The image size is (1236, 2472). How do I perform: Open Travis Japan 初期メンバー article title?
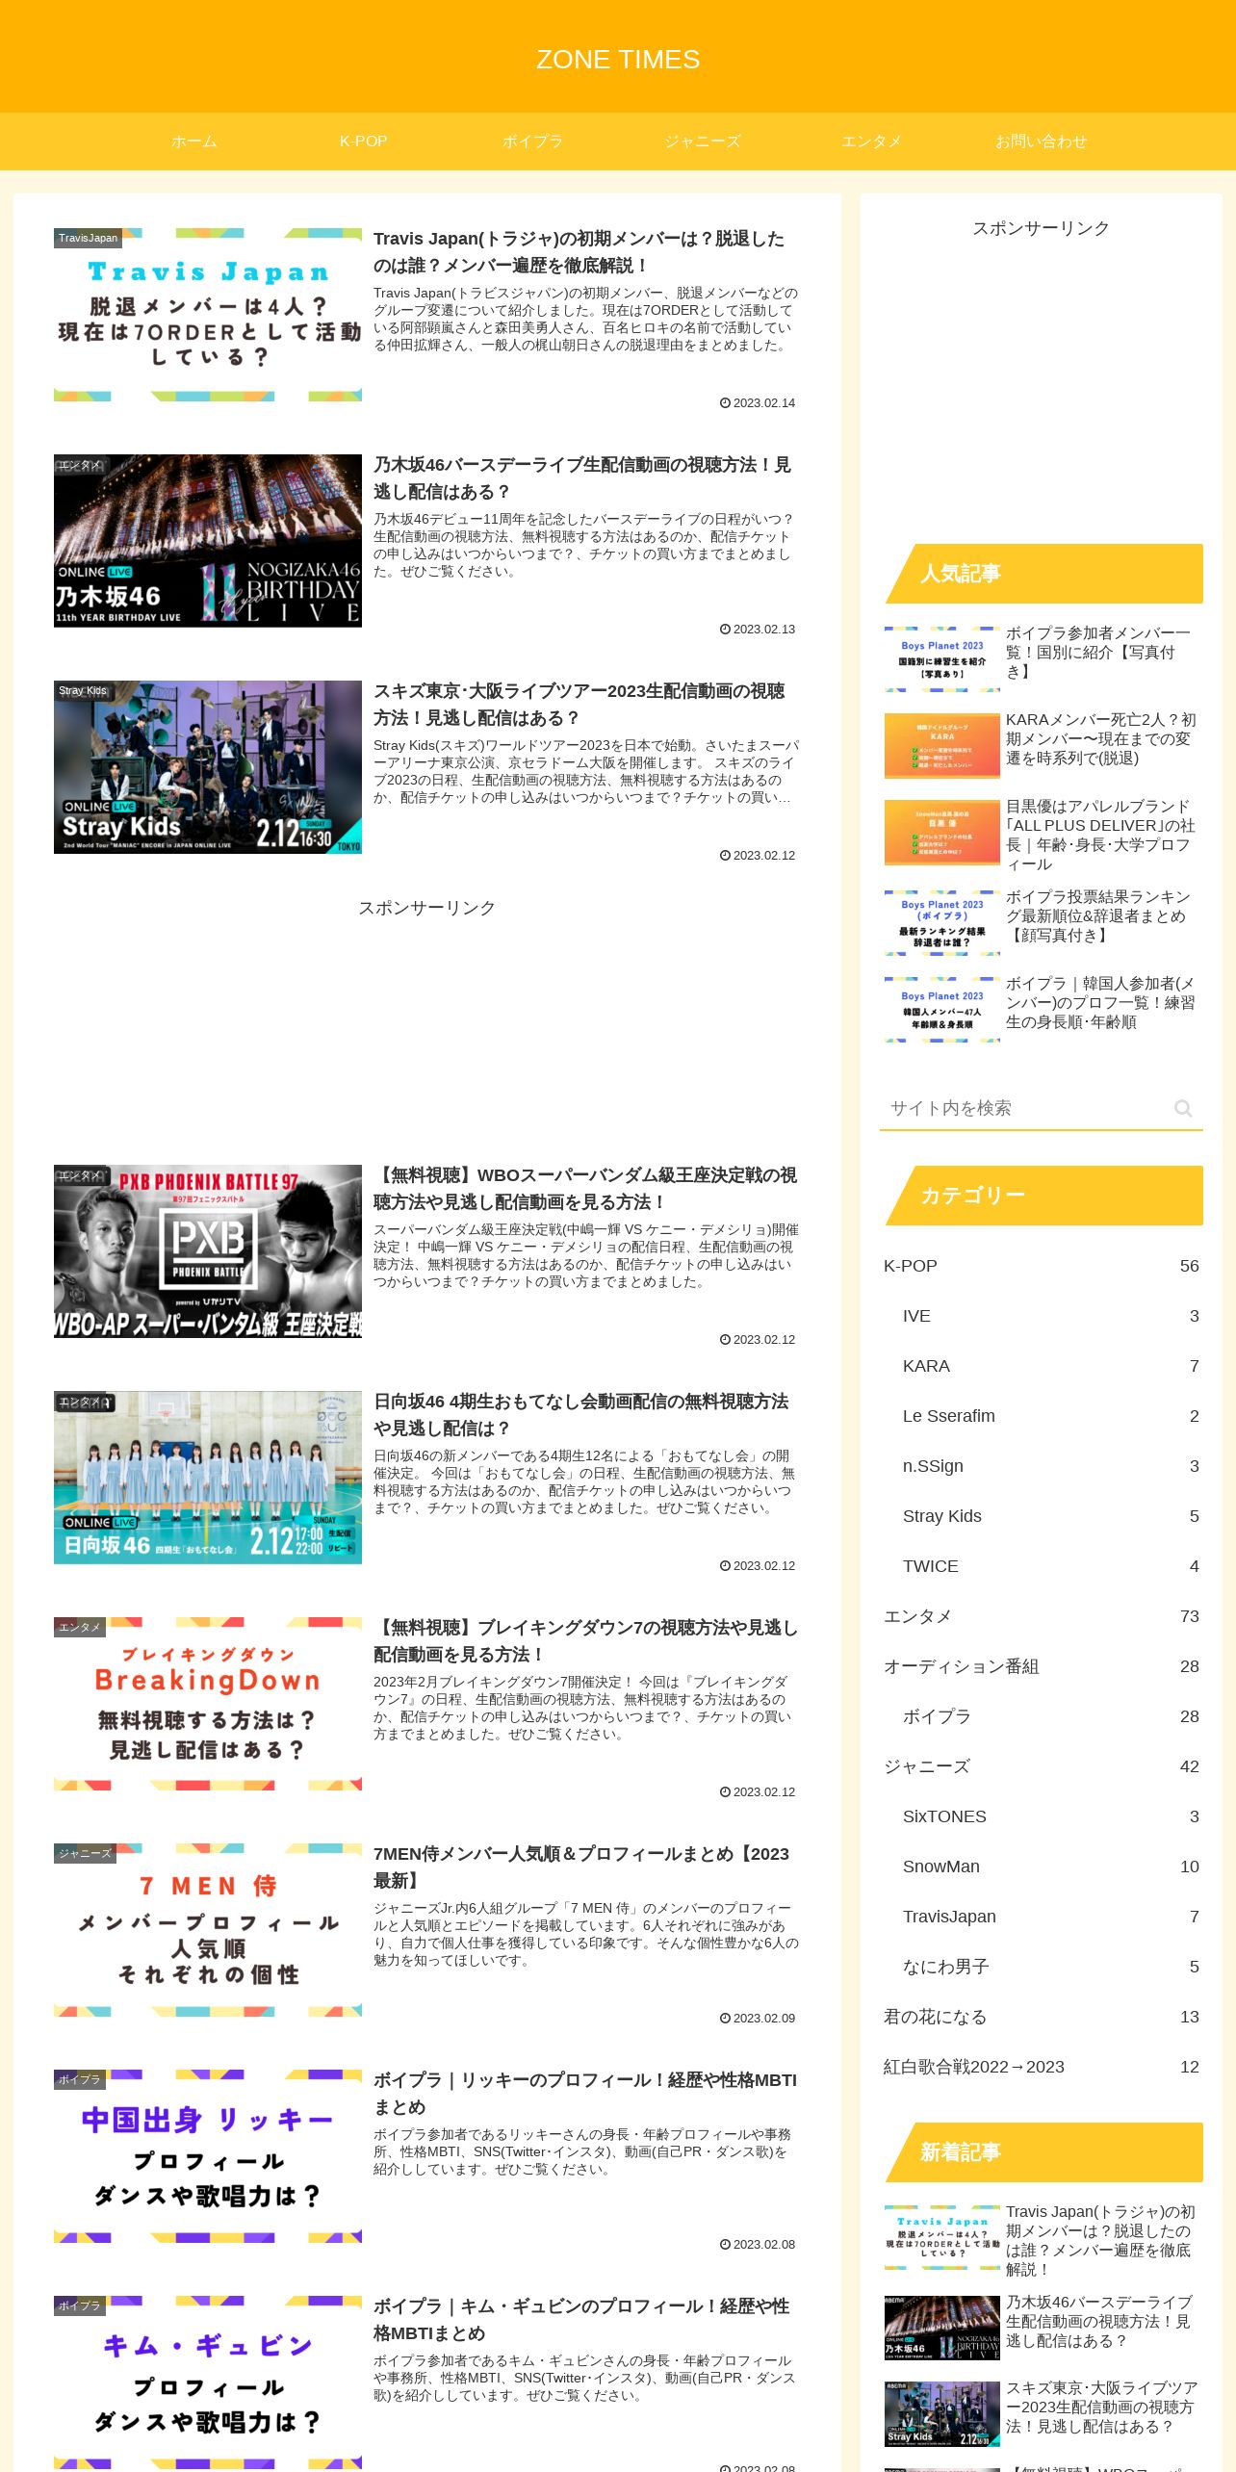pos(580,251)
